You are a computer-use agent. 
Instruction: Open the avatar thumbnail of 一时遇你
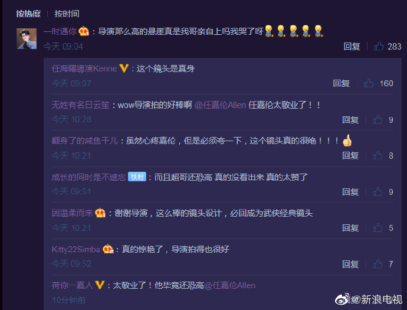coord(27,38)
